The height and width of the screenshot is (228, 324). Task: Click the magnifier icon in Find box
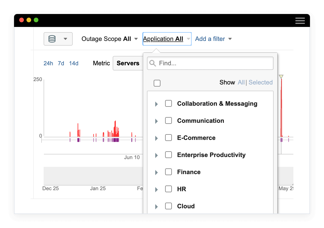[x=153, y=63]
